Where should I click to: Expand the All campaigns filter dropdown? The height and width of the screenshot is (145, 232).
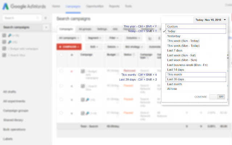(x=69, y=38)
